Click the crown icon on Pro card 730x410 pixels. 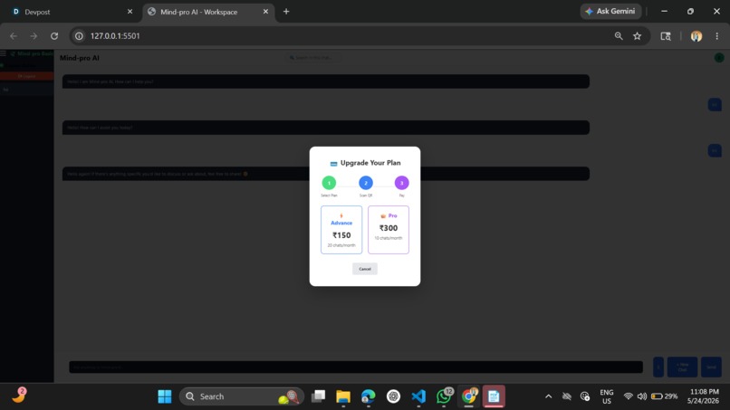383,216
